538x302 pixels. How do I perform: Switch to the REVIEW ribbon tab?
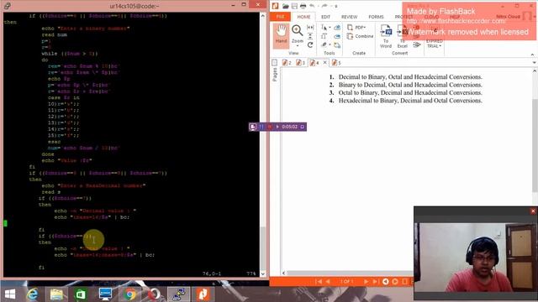[350, 17]
